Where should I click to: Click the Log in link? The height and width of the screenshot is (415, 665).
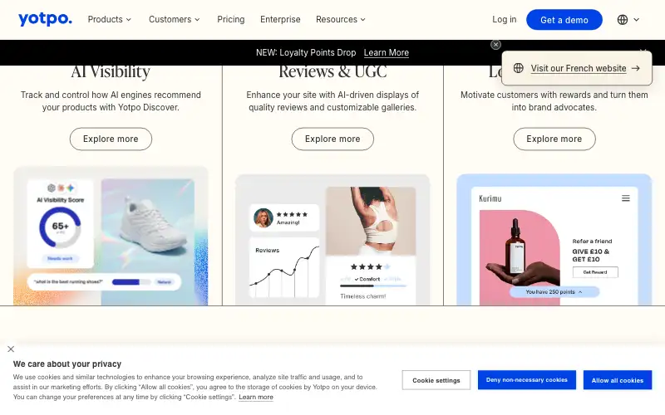[505, 19]
